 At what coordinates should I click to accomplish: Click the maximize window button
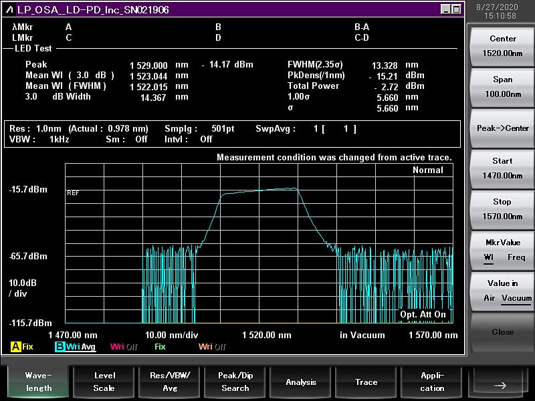point(456,10)
